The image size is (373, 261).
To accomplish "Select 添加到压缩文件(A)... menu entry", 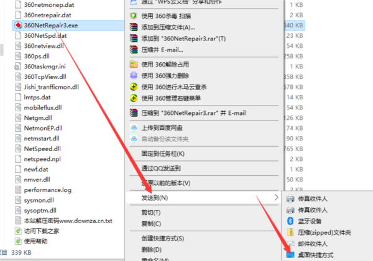I will pos(204,27).
